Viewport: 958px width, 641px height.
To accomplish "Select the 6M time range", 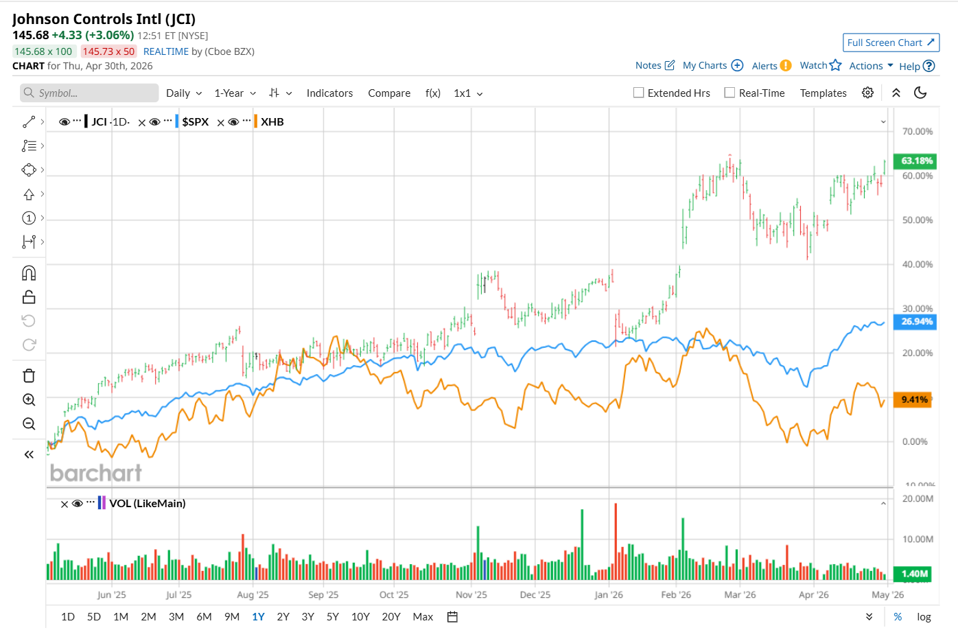I will coord(204,617).
